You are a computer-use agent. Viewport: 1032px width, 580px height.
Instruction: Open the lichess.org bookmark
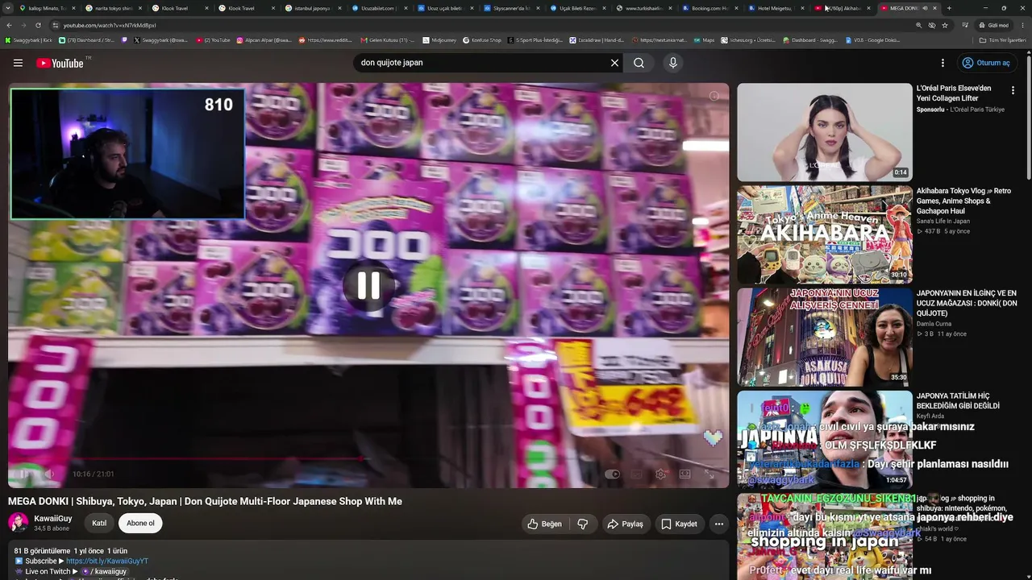747,39
